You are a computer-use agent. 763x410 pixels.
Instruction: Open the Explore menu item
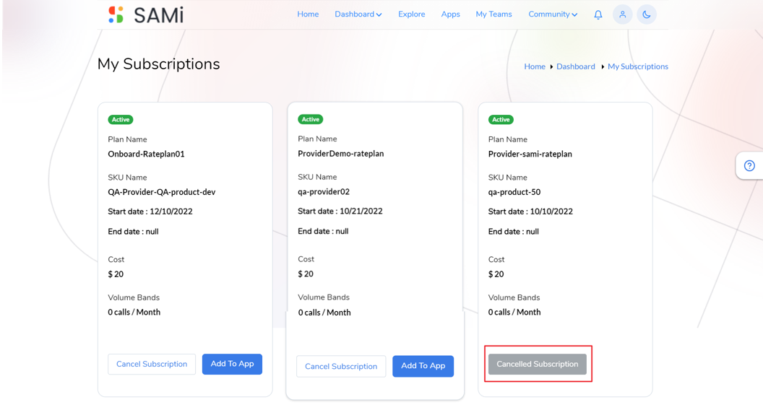click(412, 14)
